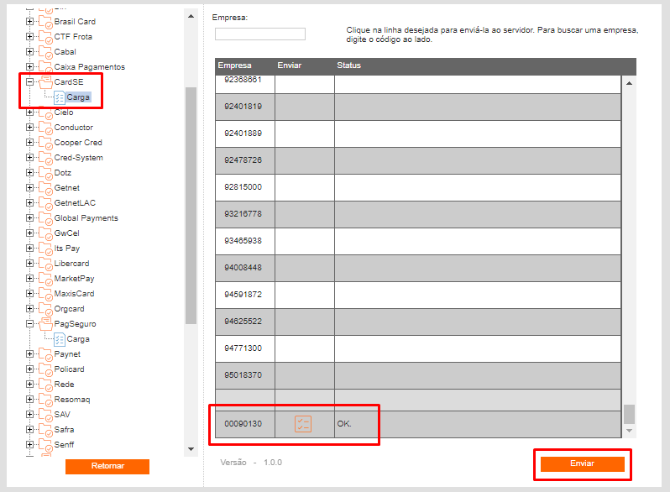Click the tree panel scroll down arrow
670x492 pixels.
coord(191,449)
